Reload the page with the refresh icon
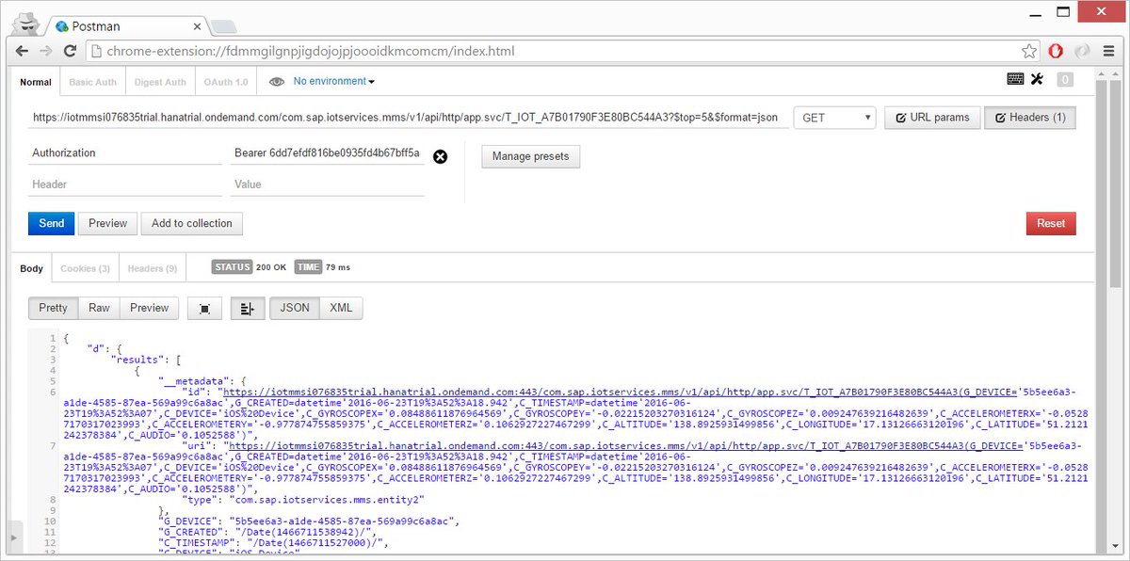Image resolution: width=1130 pixels, height=561 pixels. (x=70, y=51)
